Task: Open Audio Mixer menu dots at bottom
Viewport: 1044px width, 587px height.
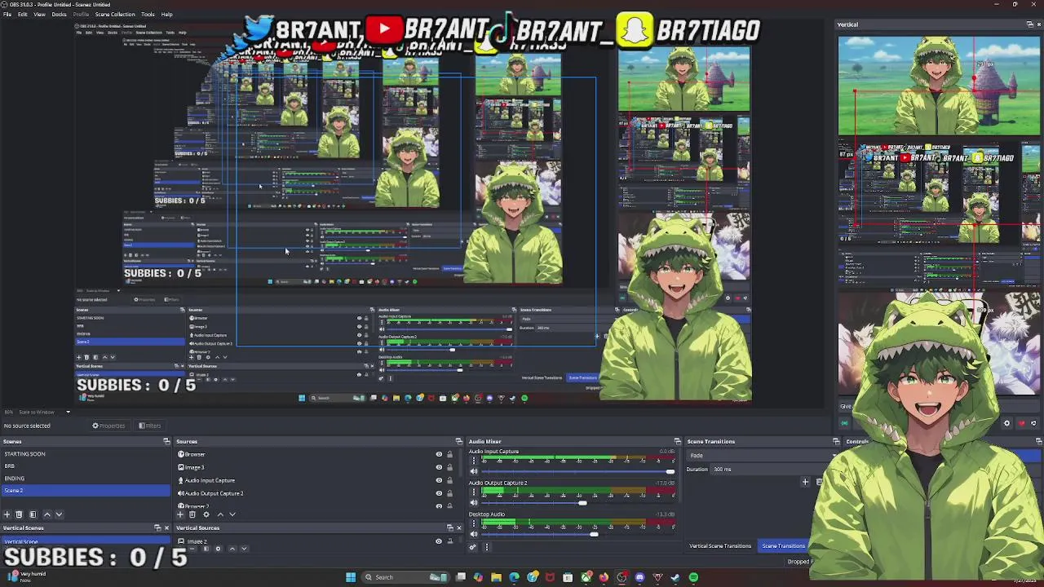Action: pyautogui.click(x=487, y=547)
